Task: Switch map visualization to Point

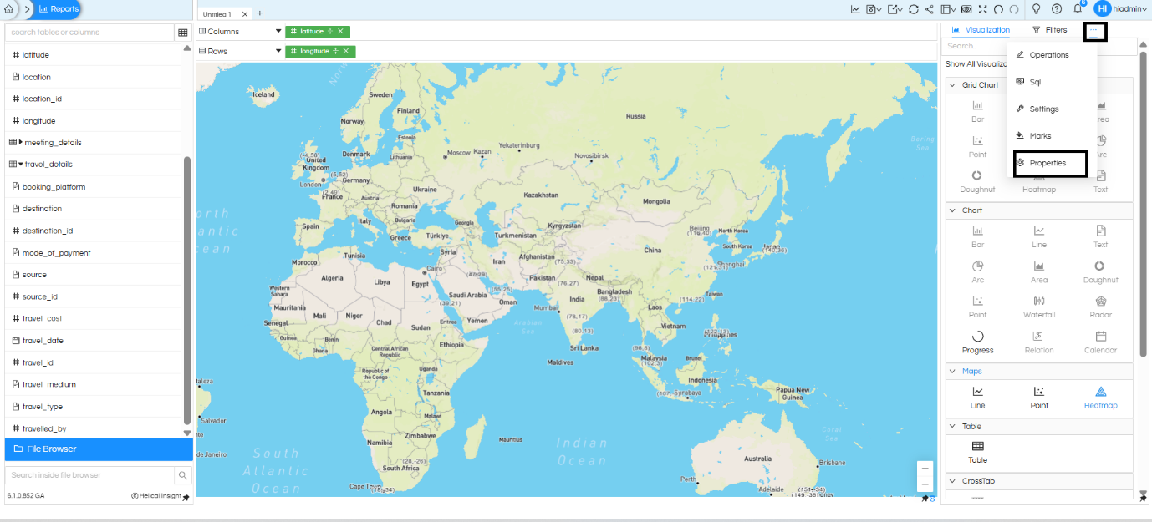Action: [x=1039, y=398]
